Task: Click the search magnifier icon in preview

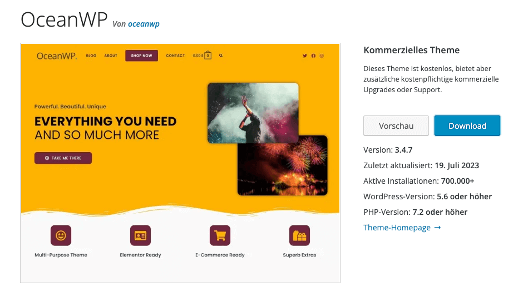Action: 221,56
